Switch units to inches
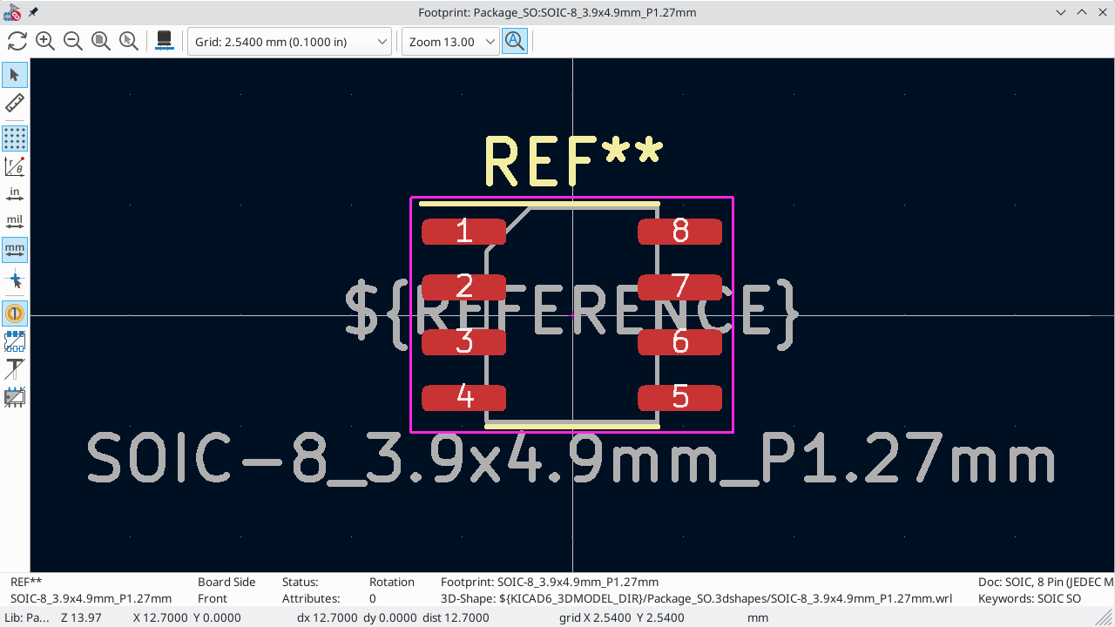Screen dimensions: 1115x627 (15, 194)
